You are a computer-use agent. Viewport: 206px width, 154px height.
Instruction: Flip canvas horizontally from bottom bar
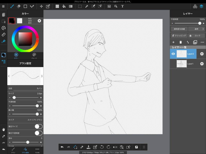115,147
